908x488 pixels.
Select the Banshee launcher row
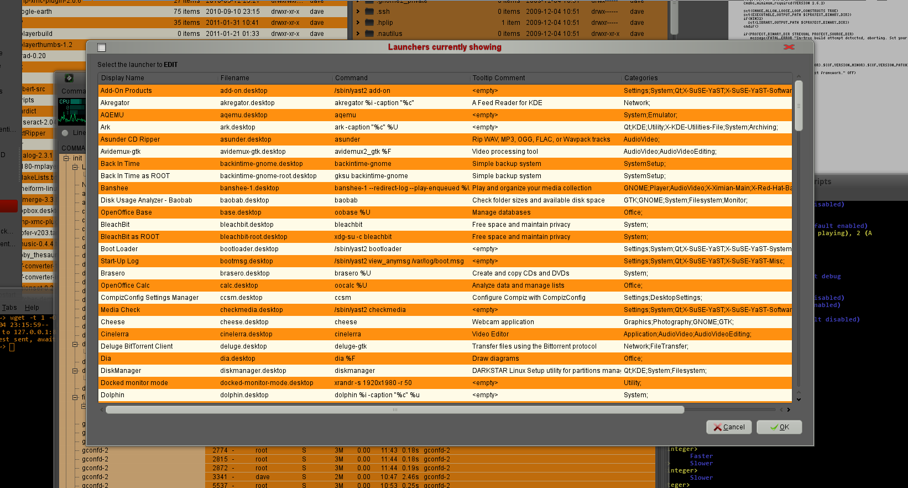point(445,188)
